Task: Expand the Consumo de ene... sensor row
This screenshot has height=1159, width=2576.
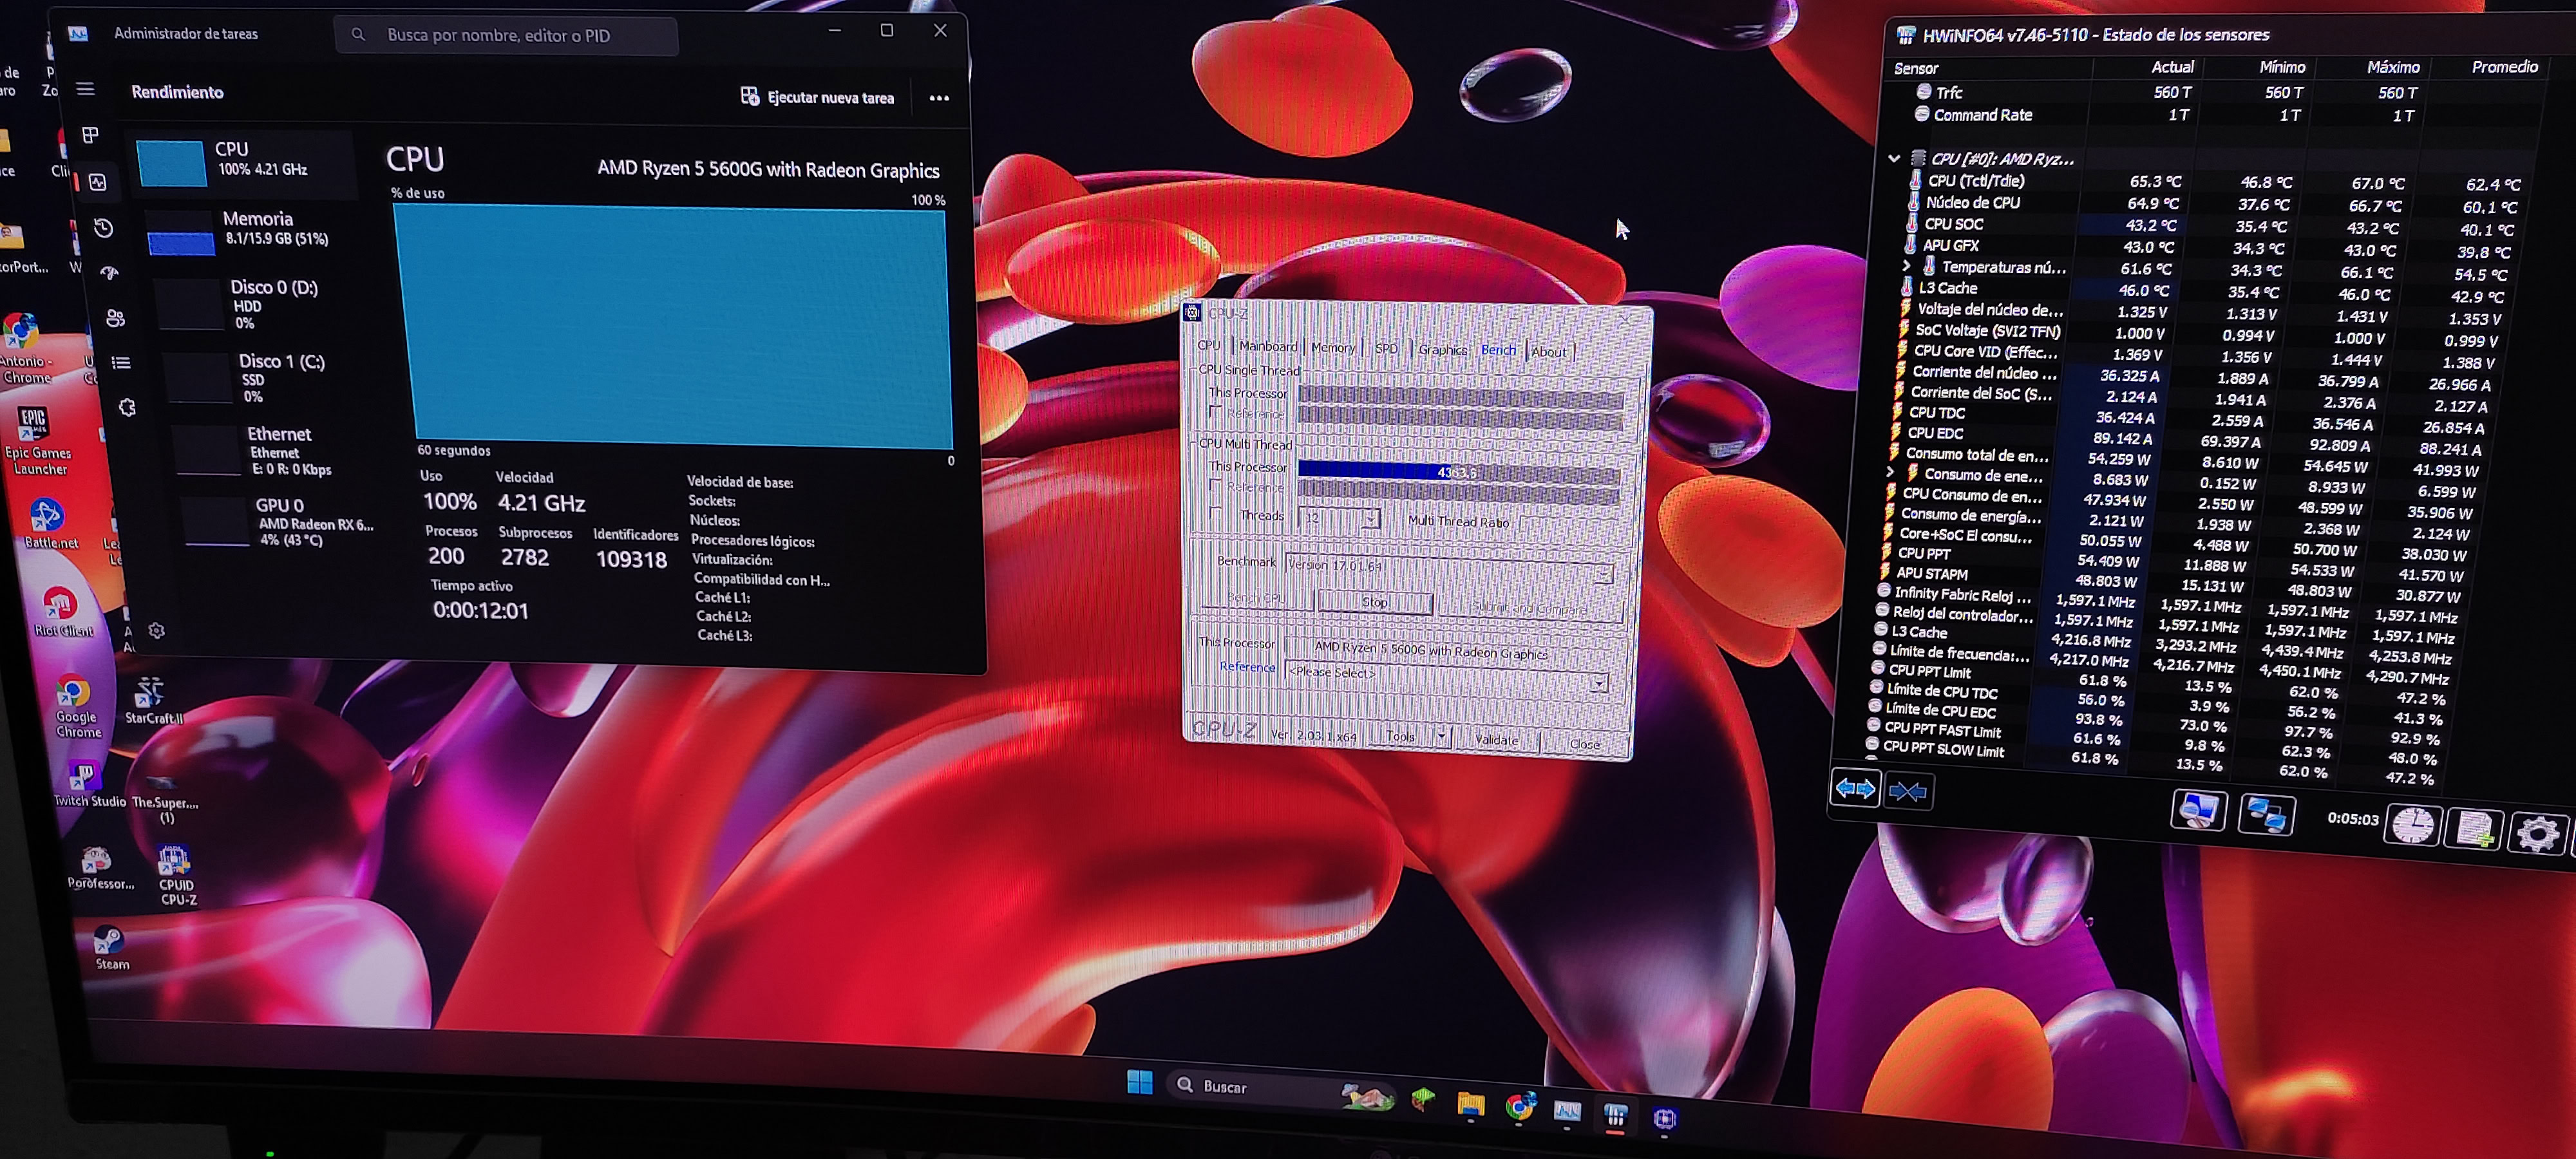Action: [x=1890, y=472]
